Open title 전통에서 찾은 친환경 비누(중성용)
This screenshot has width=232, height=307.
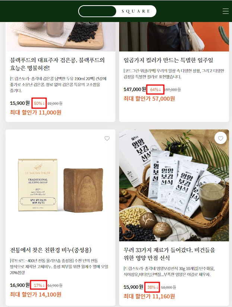[51, 250]
